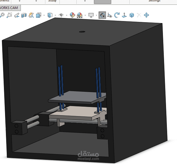Return to Previous View

pyautogui.click(x=17, y=15)
